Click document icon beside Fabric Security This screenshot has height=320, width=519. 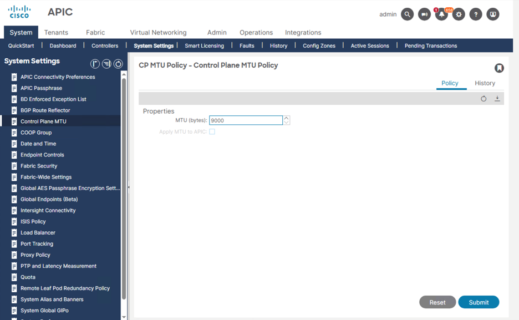pyautogui.click(x=14, y=166)
